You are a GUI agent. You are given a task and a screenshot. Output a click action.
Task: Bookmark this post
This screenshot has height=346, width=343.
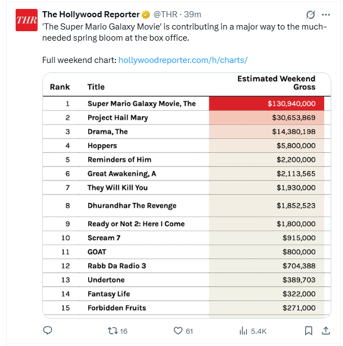tap(308, 331)
